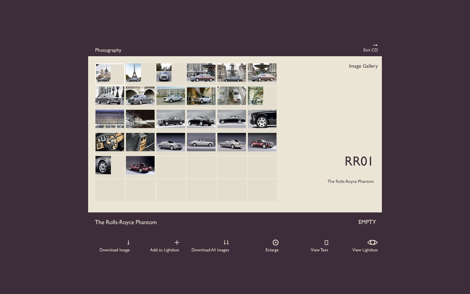Click the Exit CD arrow icon
The image size is (470, 294).
[375, 45]
